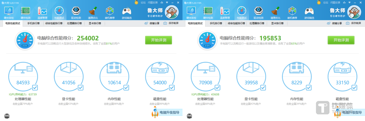
Task: Click the IGPU异构能力 63739 text
Action: tap(23, 95)
